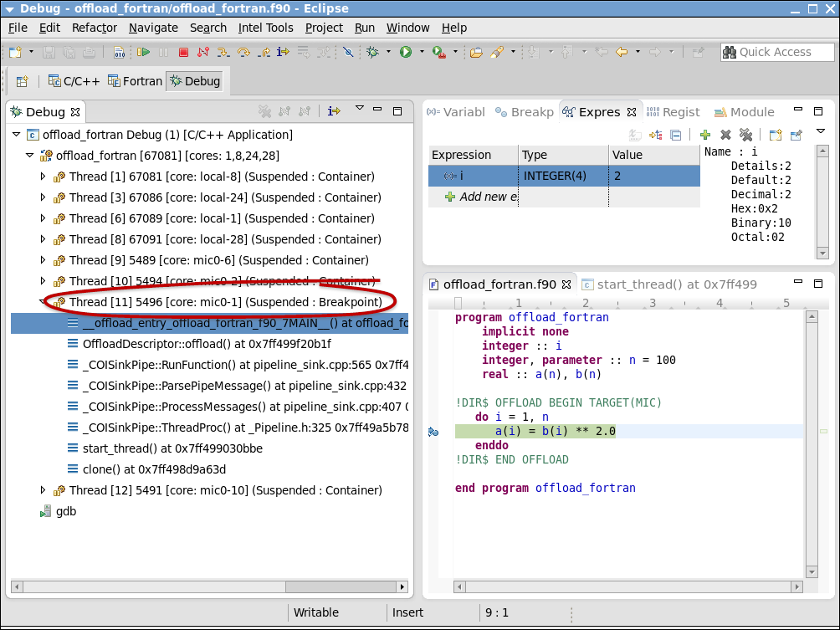This screenshot has height=630, width=840.
Task: Open the Window menu
Action: 407,28
